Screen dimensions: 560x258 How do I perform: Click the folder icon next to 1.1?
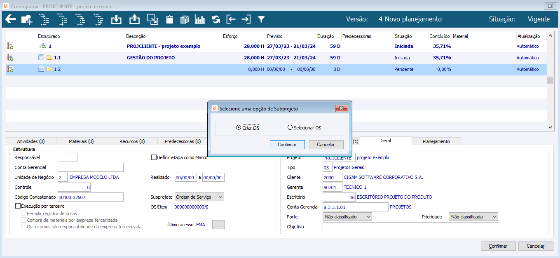pyautogui.click(x=49, y=58)
